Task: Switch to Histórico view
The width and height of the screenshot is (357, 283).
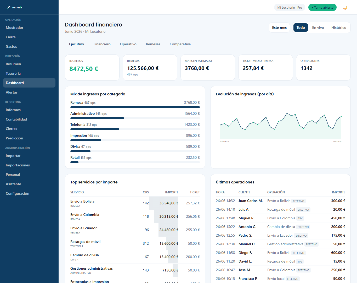Action: click(339, 28)
